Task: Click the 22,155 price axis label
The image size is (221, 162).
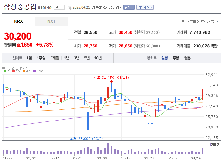Action: [211, 138]
